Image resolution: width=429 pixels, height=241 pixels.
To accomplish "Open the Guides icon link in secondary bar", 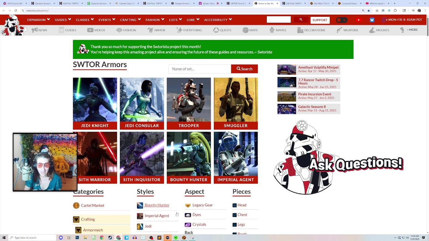I will (x=61, y=30).
